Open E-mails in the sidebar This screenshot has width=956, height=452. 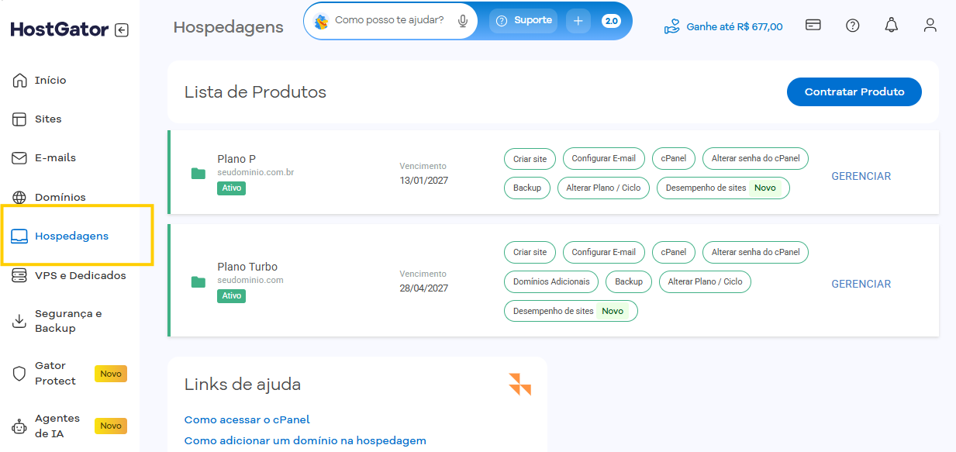click(x=55, y=158)
